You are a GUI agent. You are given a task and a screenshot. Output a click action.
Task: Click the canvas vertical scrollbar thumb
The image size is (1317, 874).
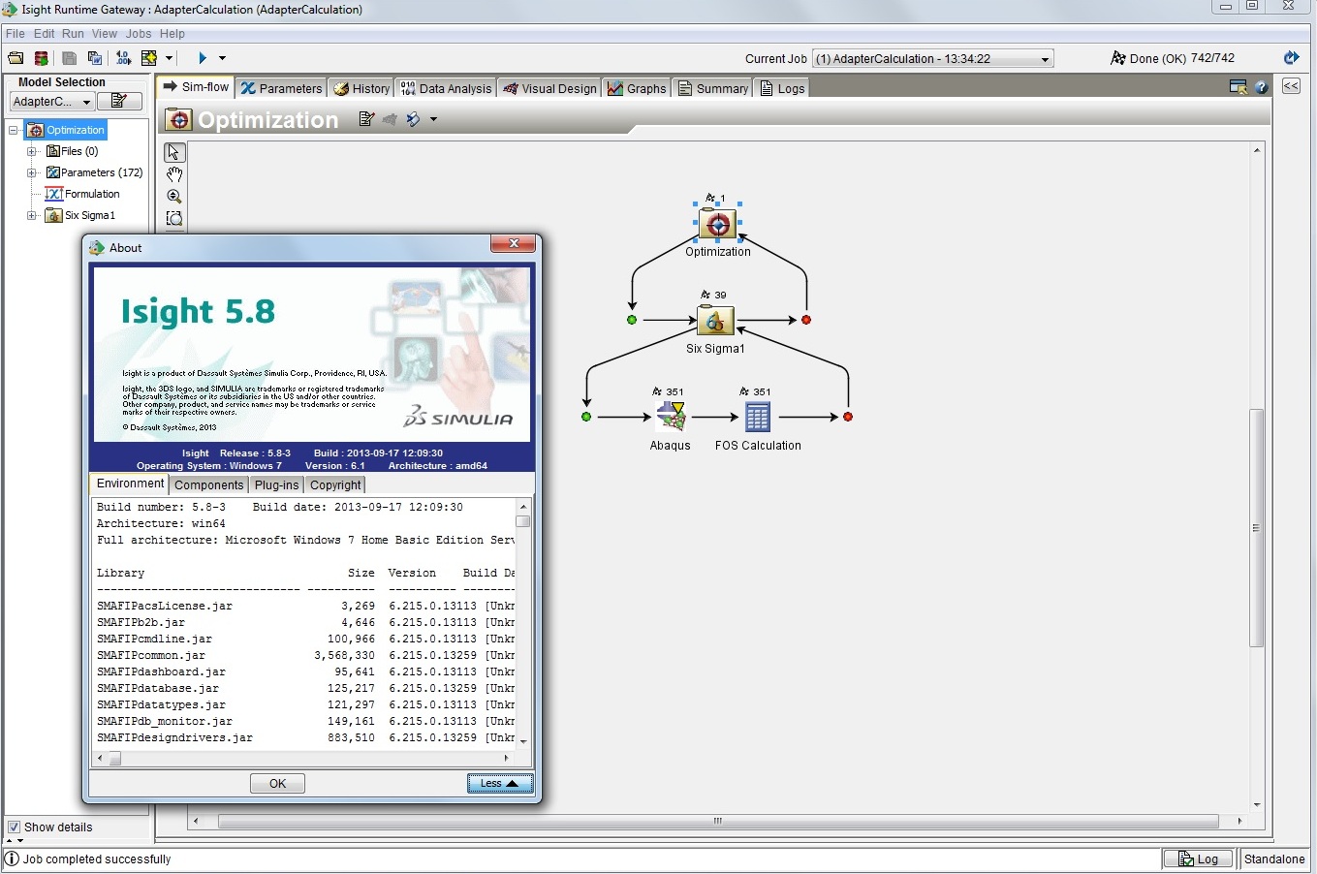(1257, 528)
